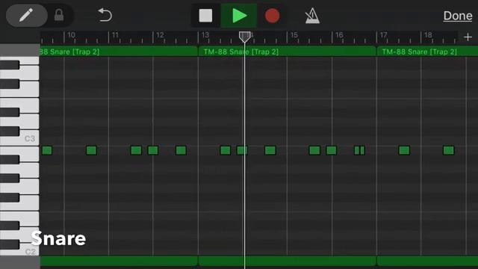Select the bottom green region strip under bar 15
Image resolution: width=478 pixels, height=269 pixels.
tap(287, 261)
